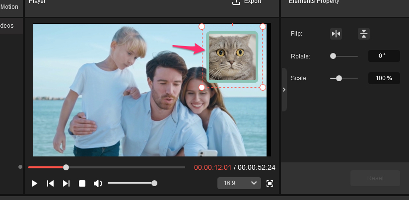Flip the element horizontally
409x200 pixels.
tap(336, 34)
